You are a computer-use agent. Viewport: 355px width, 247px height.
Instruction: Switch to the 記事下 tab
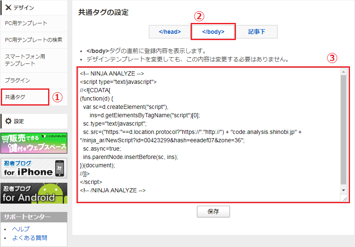coord(256,32)
